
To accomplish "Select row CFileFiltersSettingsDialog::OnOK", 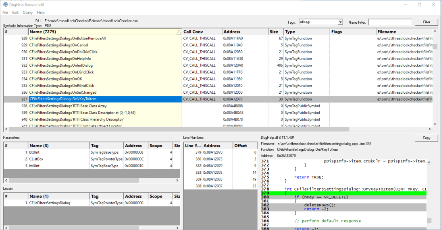I will point(218,79).
